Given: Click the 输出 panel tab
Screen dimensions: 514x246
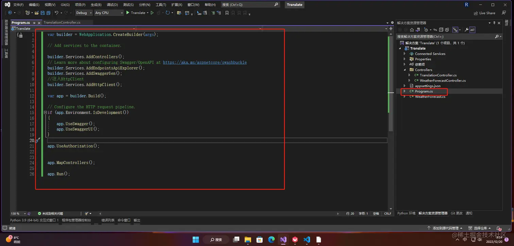Looking at the screenshot, I should coord(137,220).
